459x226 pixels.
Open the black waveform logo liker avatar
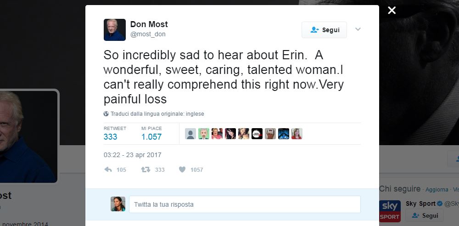(x=257, y=134)
